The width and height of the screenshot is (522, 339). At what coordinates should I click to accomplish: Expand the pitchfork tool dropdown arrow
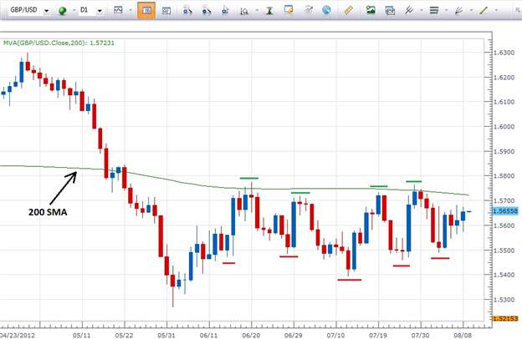point(422,10)
